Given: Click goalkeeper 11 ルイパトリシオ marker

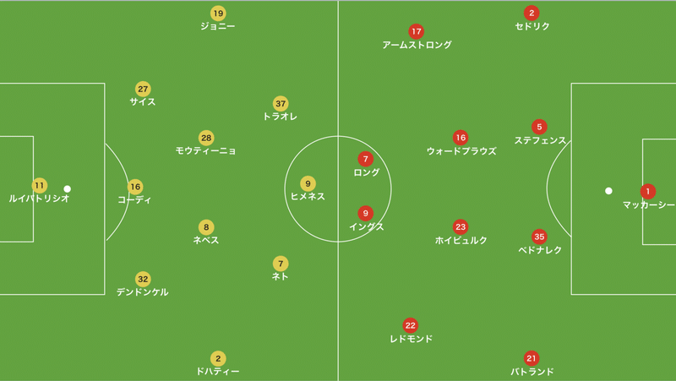Looking at the screenshot, I should click(39, 186).
